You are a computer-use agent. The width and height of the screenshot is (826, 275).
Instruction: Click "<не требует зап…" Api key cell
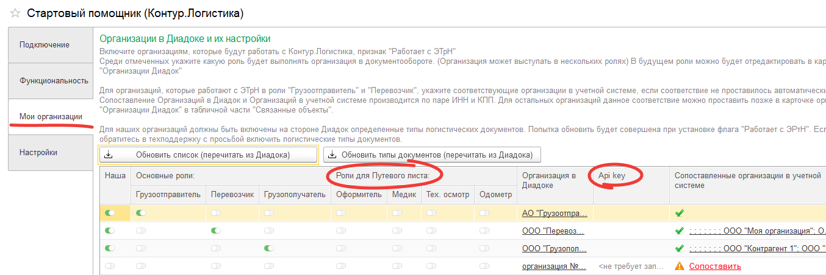tap(631, 266)
